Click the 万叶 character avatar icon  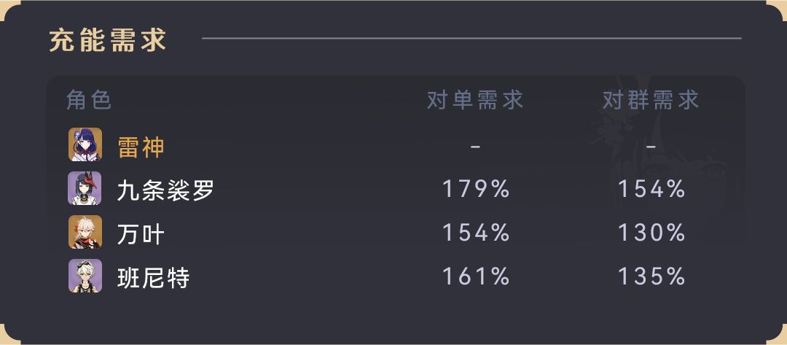[85, 232]
